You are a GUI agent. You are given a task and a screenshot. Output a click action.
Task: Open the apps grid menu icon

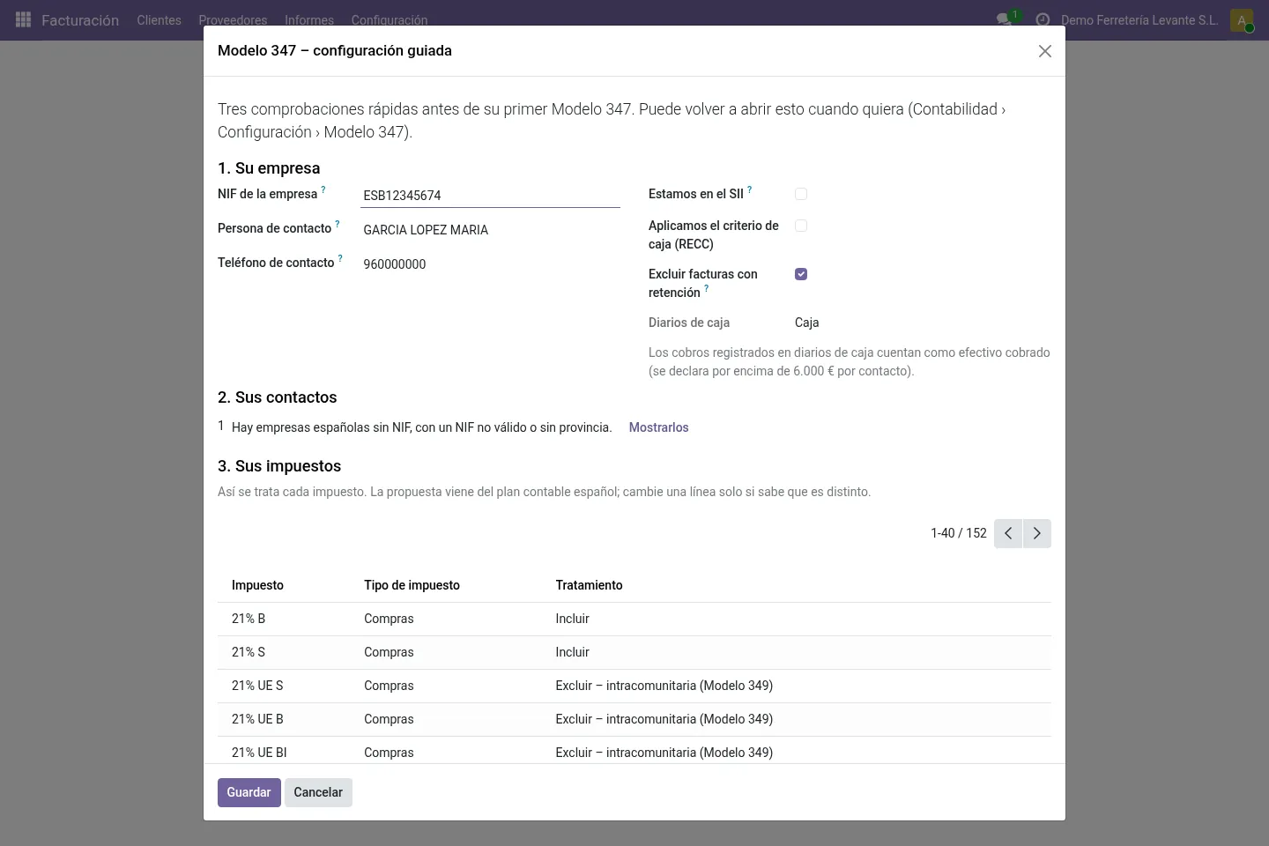point(24,19)
